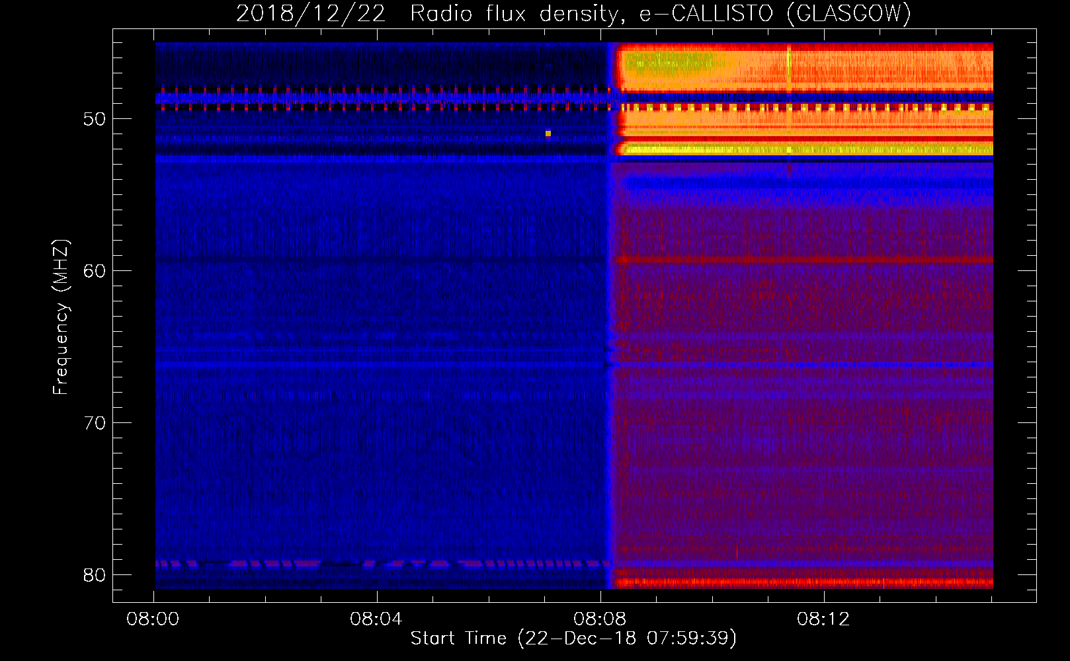Click the 60 frequency tick label

(95, 271)
